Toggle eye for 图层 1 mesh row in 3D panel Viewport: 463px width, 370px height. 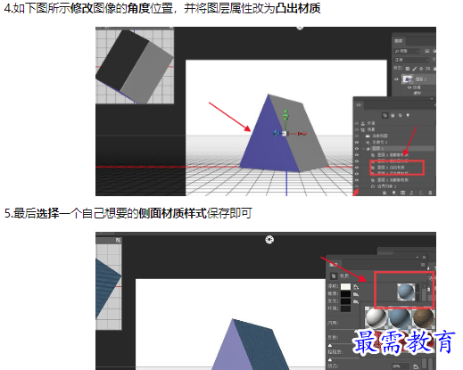click(357, 149)
